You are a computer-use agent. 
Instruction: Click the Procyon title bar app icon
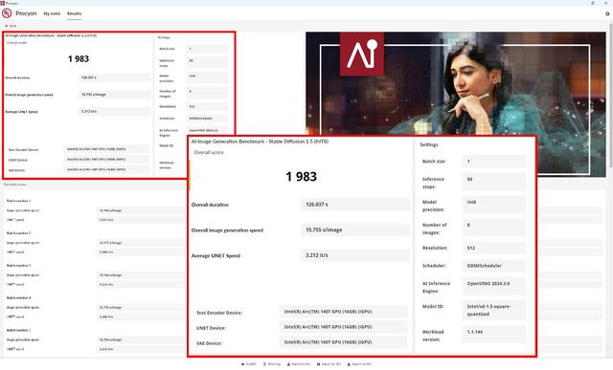tap(2, 3)
